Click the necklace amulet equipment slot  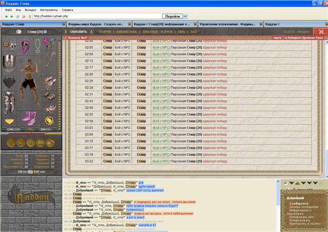[37, 46]
